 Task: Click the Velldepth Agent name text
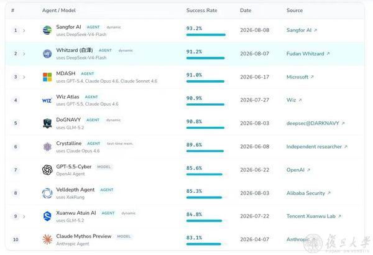point(75,190)
